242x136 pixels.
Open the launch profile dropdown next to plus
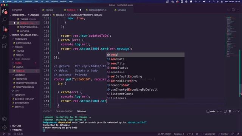221,111
